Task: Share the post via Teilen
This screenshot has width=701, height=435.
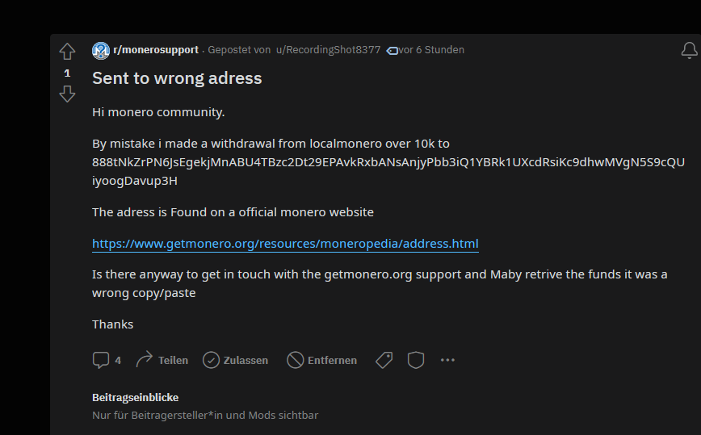Action: pyautogui.click(x=162, y=360)
